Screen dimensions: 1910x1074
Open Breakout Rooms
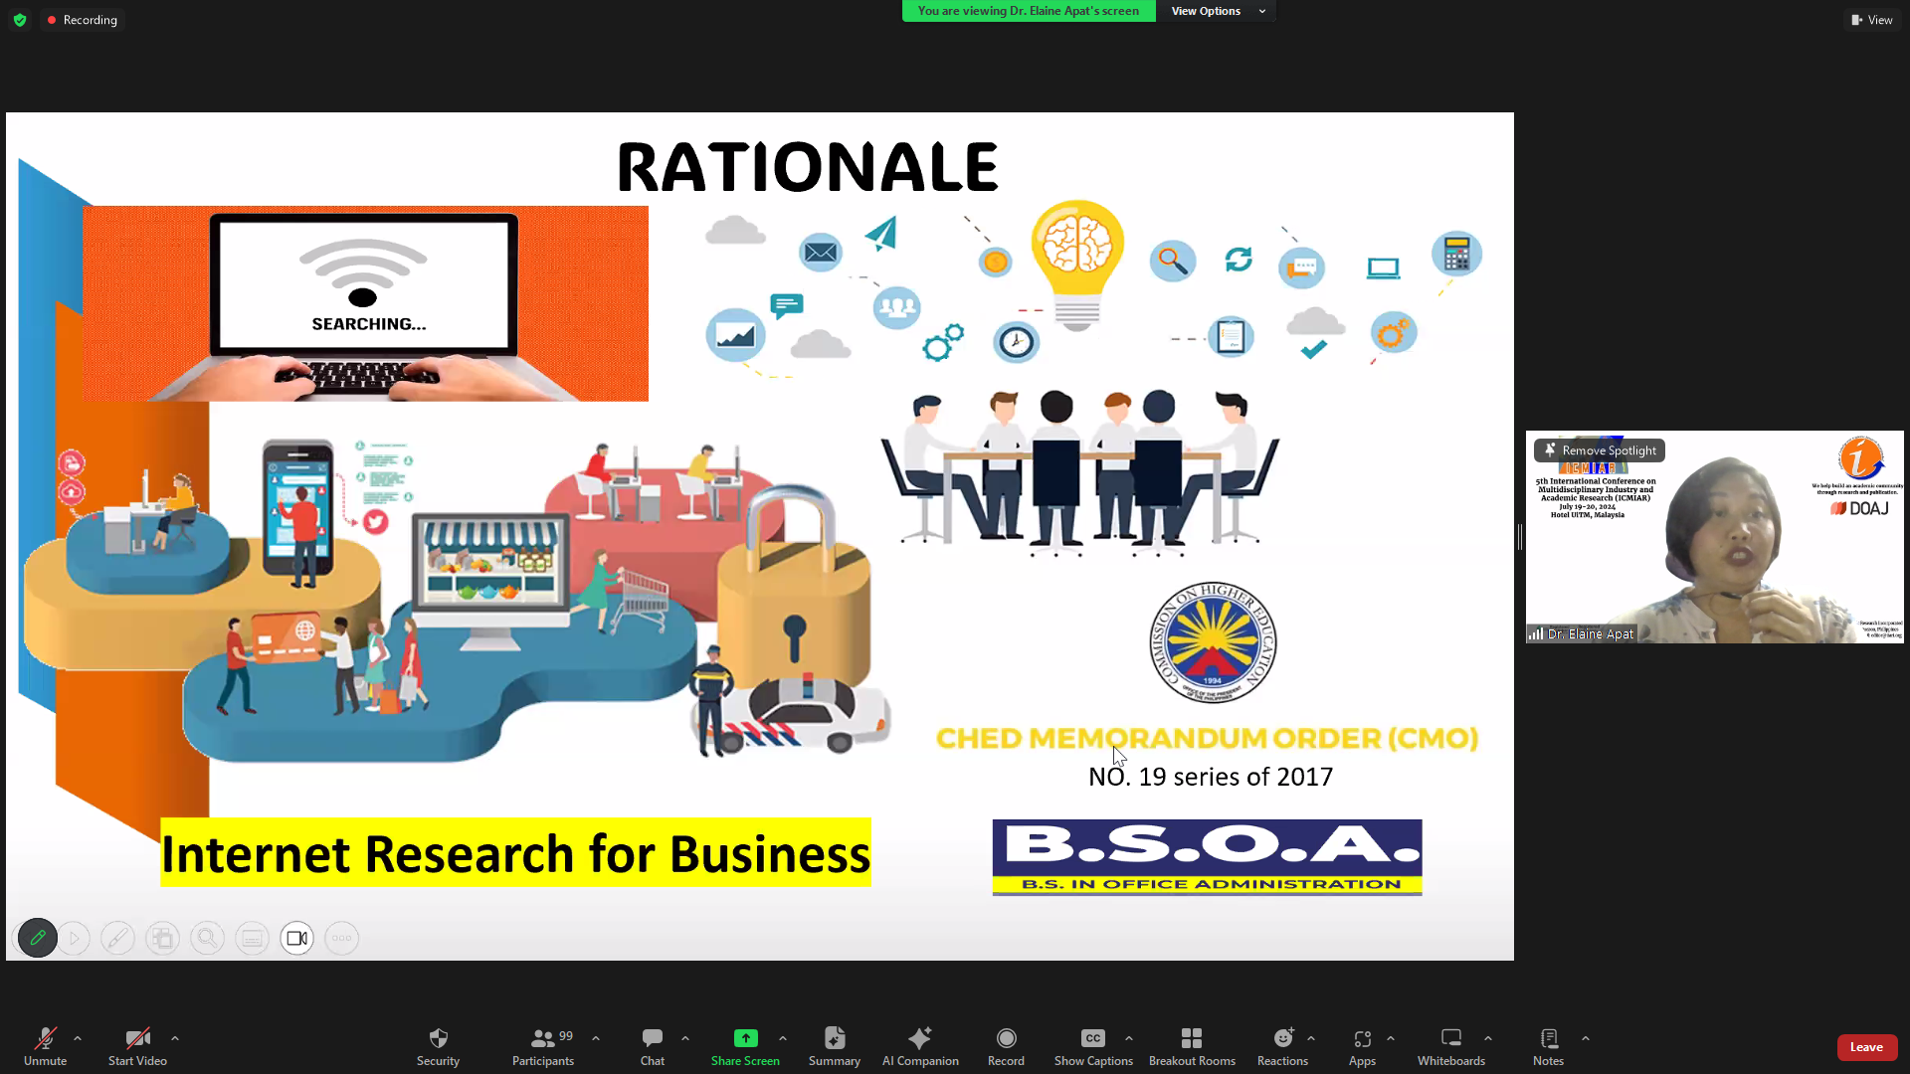pyautogui.click(x=1192, y=1038)
